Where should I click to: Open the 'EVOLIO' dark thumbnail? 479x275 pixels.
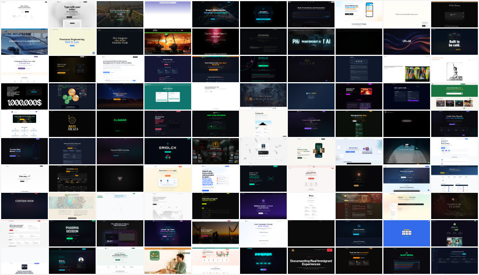pyautogui.click(x=263, y=69)
